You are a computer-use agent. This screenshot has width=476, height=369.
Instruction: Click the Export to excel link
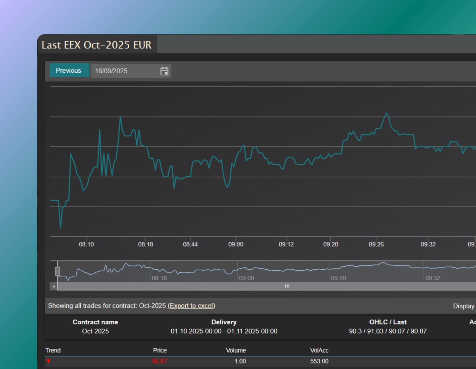click(191, 306)
